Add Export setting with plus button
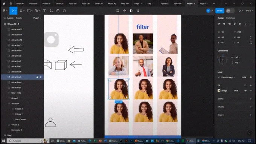Screen dimensions: 256x144 251,115
